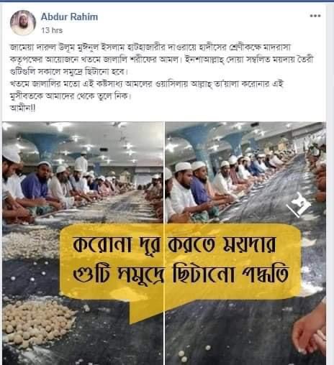Screen dimensions: 334x365
Task: Click the standing man in white, left photo
Action: (81, 163)
